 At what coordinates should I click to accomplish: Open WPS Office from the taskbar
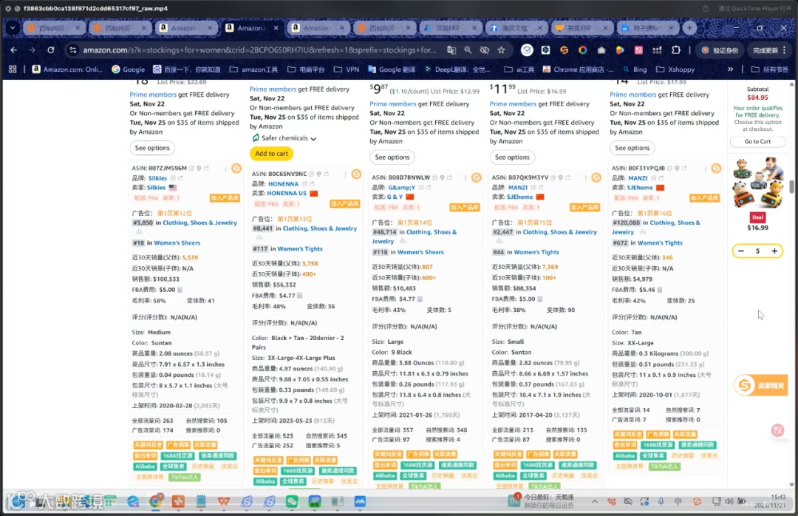click(223, 502)
